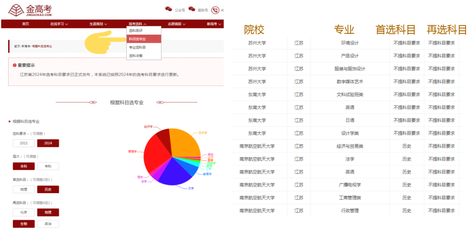Select the 2021 requirement year

click(x=23, y=143)
